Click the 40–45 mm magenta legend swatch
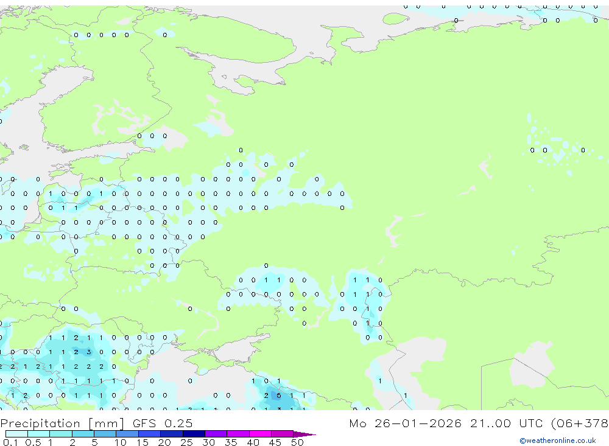 pos(260,434)
